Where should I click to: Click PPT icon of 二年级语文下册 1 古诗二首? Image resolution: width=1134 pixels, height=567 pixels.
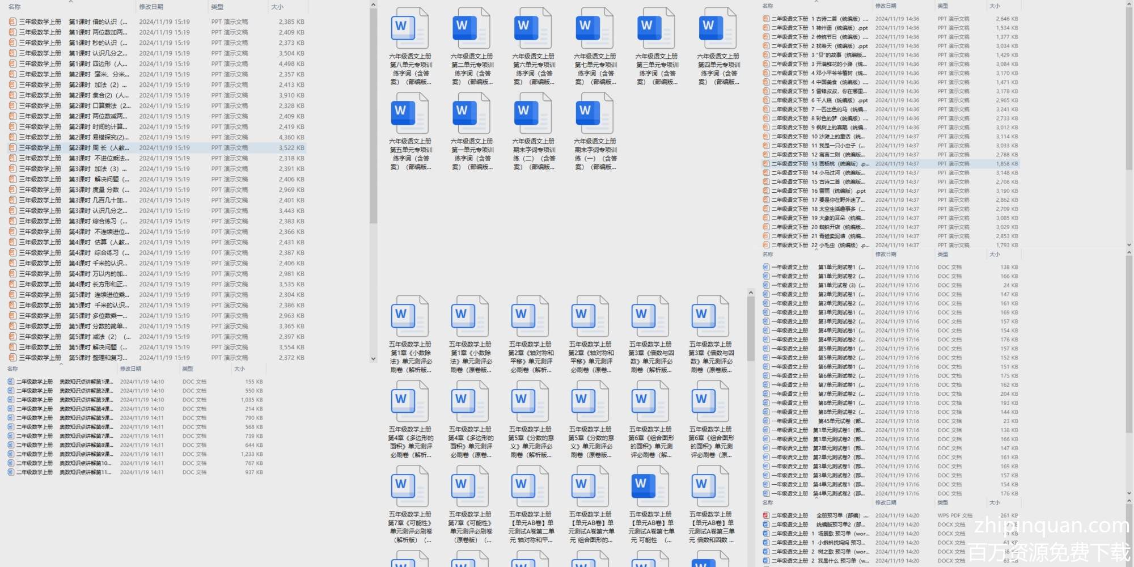766,19
